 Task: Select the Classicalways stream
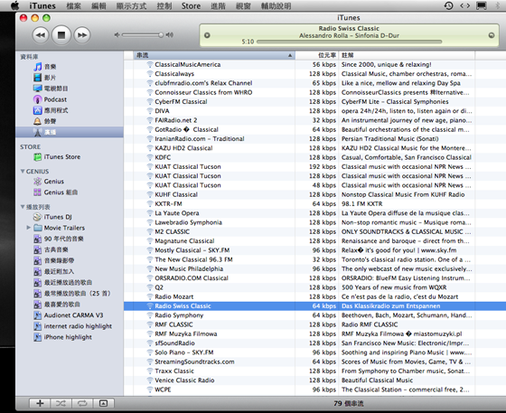coord(314,74)
